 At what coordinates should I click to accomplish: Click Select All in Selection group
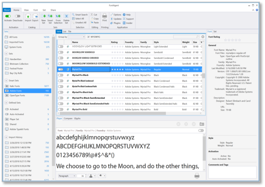pyautogui.click(x=78, y=18)
